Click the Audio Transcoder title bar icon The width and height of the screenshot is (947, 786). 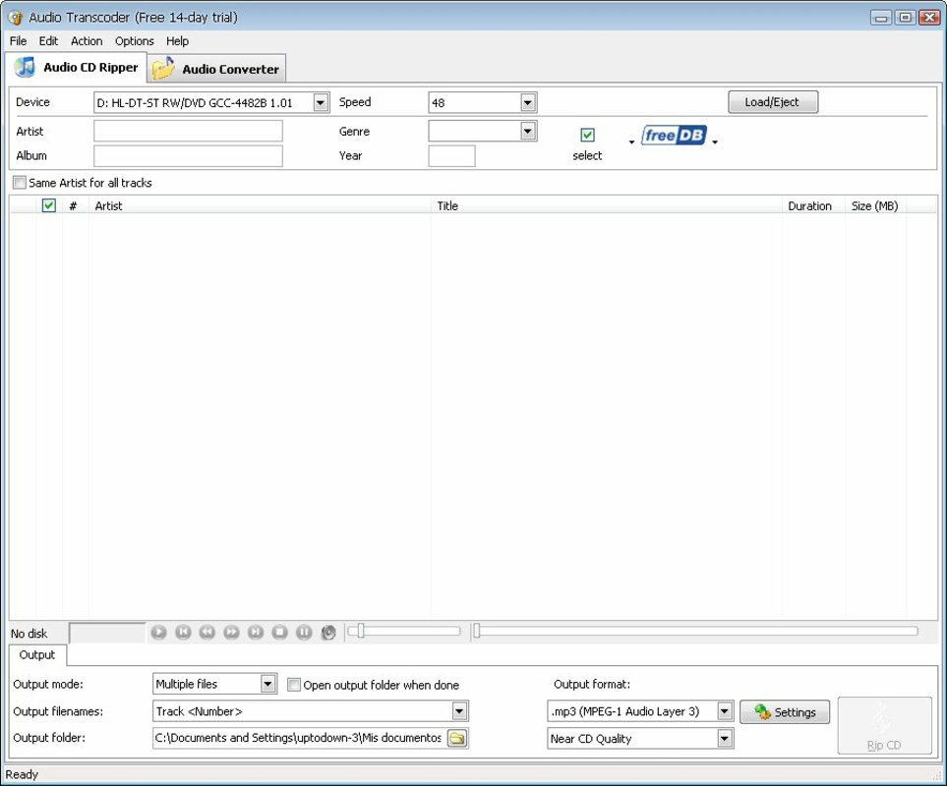pos(15,18)
